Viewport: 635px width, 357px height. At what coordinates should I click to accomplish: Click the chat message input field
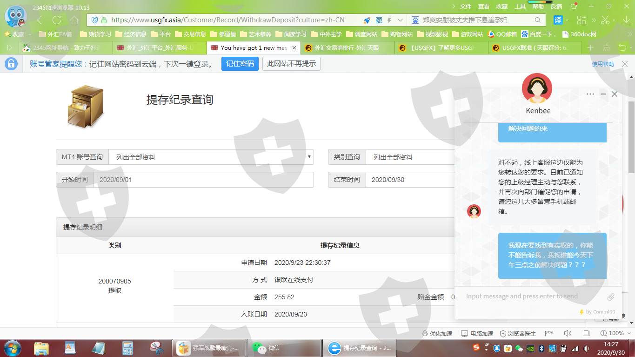pyautogui.click(x=530, y=296)
